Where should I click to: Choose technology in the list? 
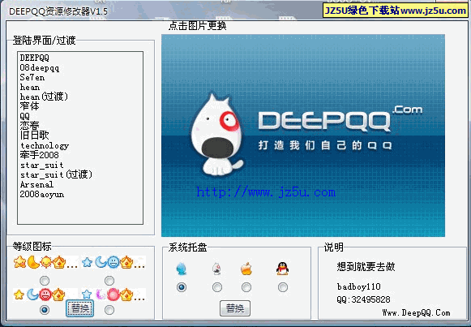coord(45,145)
